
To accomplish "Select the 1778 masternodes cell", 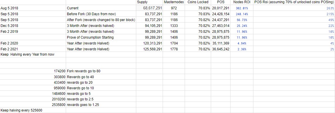I will pos(174,49).
